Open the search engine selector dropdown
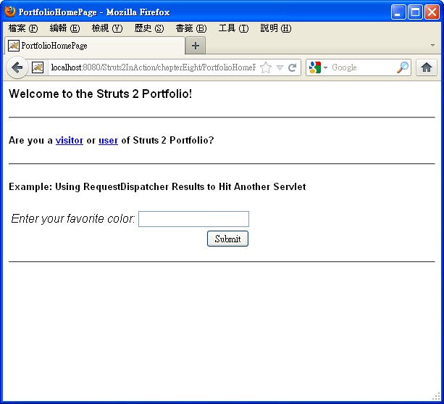Screen dimensions: 444x404 pos(325,67)
